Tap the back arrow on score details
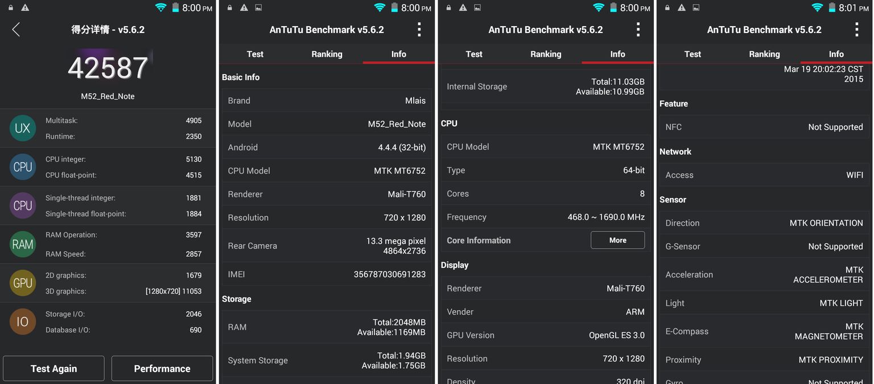 pos(16,30)
